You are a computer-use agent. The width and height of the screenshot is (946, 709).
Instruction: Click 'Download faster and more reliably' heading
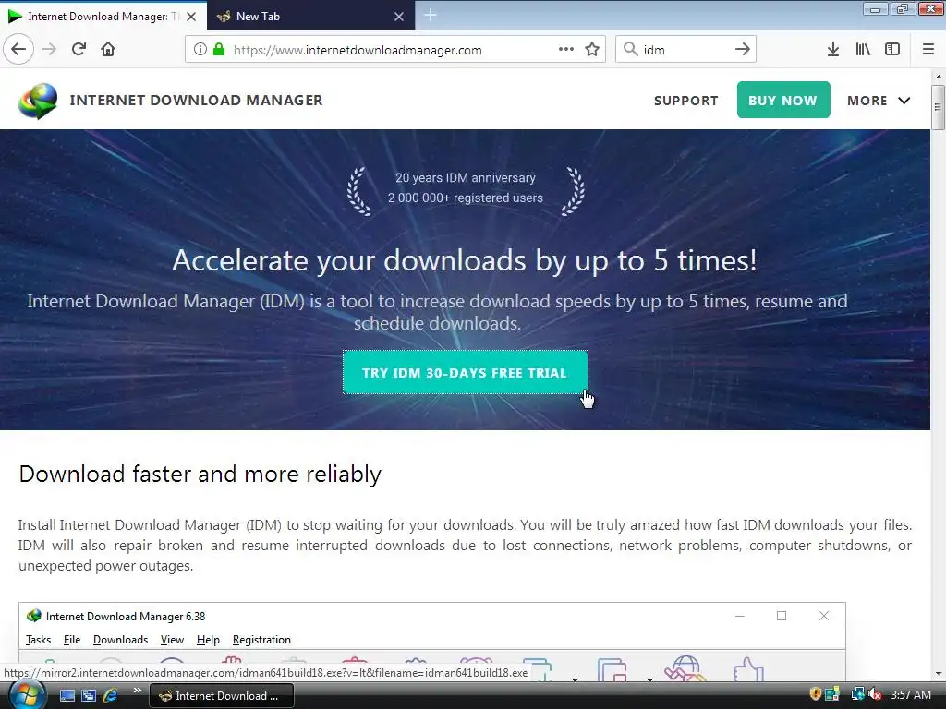pyautogui.click(x=200, y=475)
